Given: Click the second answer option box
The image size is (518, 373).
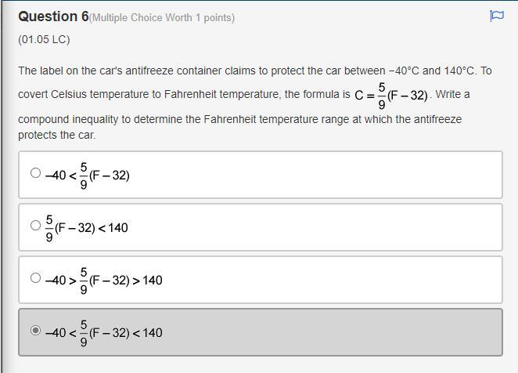Looking at the screenshot, I should (313, 227).
